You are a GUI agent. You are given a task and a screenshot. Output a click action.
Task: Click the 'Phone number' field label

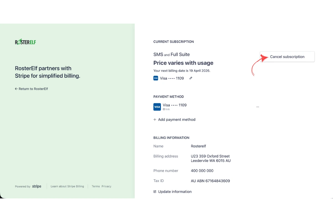pyautogui.click(x=166, y=171)
